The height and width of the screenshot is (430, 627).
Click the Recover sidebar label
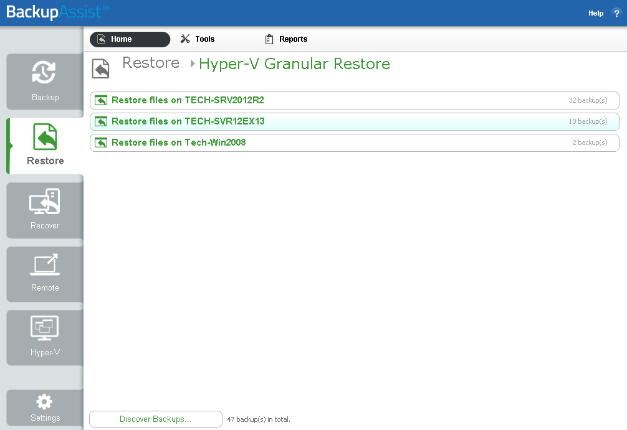(45, 226)
